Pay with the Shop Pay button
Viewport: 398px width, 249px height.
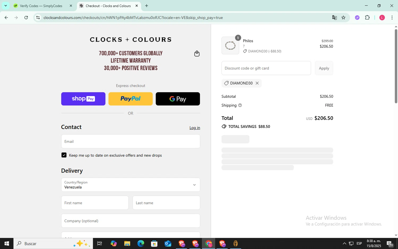click(x=83, y=99)
